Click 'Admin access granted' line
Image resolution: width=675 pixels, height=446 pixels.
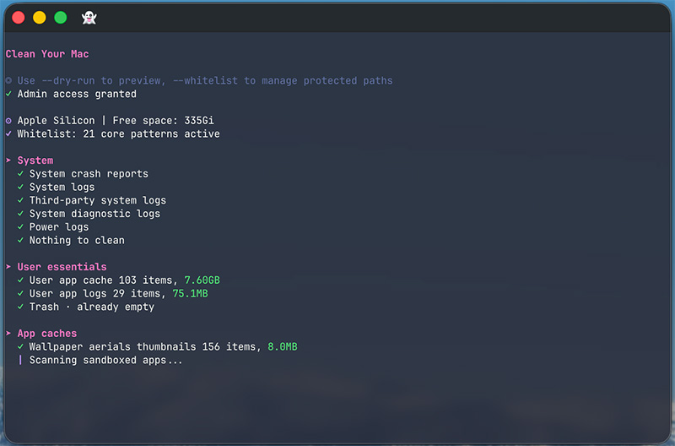77,94
